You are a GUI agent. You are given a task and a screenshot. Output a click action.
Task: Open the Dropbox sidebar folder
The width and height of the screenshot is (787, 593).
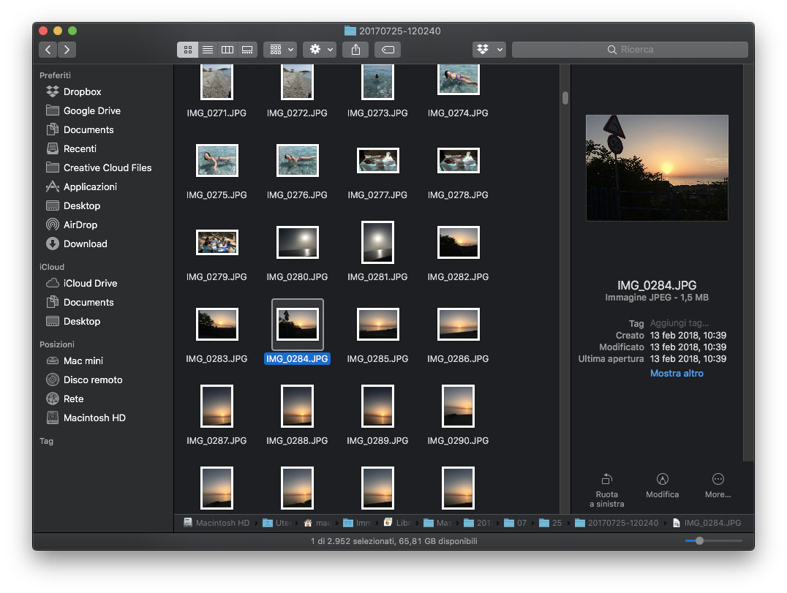[x=82, y=91]
